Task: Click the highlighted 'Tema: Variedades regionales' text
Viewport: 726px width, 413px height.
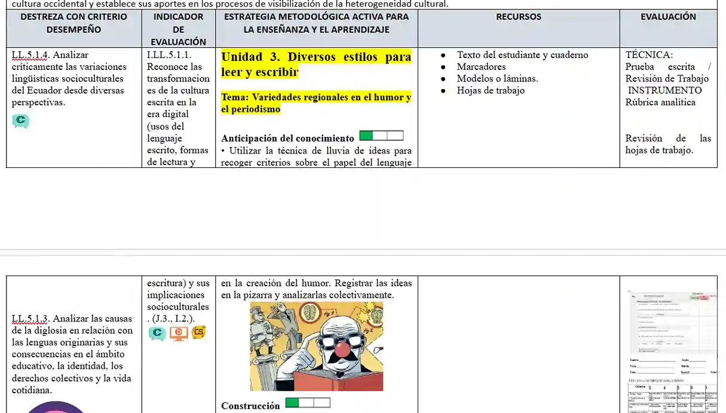Action: pos(315,103)
